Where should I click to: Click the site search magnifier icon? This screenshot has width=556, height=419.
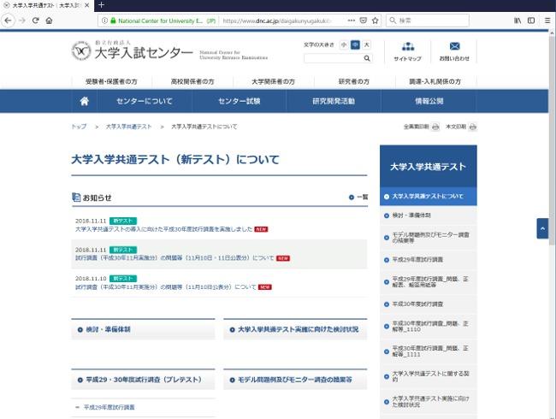pyautogui.click(x=367, y=58)
